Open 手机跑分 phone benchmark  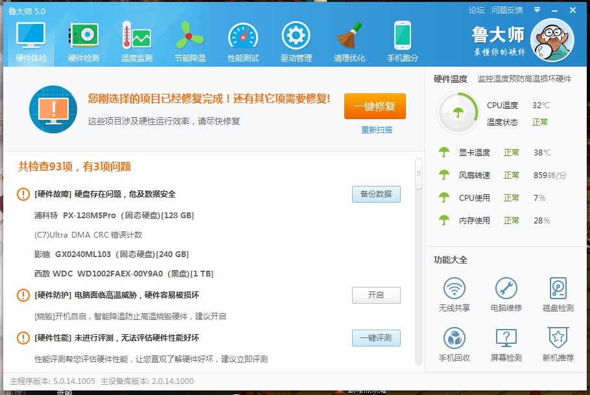(x=402, y=40)
